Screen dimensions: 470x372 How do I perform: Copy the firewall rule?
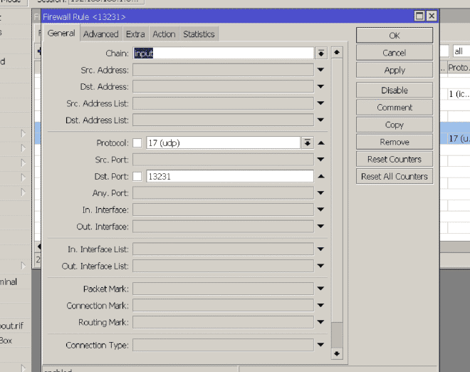(x=395, y=125)
